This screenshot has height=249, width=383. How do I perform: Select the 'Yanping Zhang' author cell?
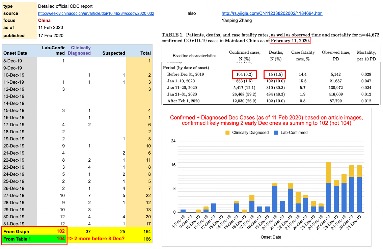coord(237,21)
